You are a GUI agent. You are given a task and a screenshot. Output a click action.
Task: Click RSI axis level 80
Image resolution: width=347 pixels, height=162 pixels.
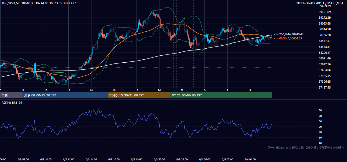click(x=320, y=110)
